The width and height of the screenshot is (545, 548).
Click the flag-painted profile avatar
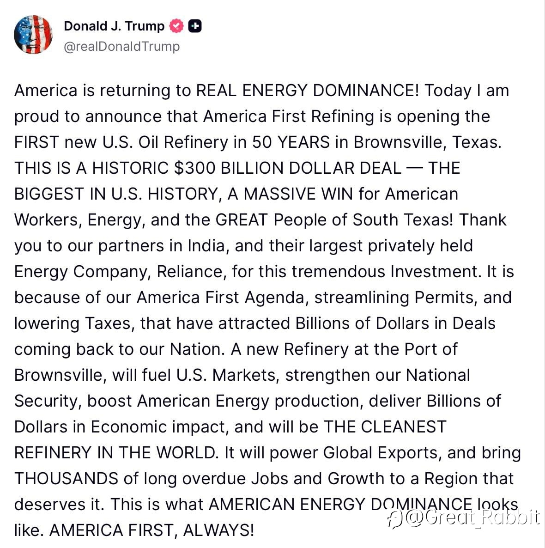click(x=33, y=35)
